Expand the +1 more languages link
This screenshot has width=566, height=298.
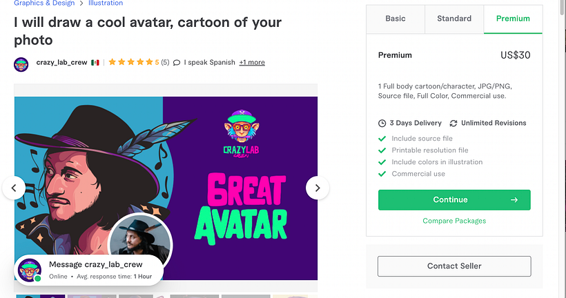pos(252,63)
